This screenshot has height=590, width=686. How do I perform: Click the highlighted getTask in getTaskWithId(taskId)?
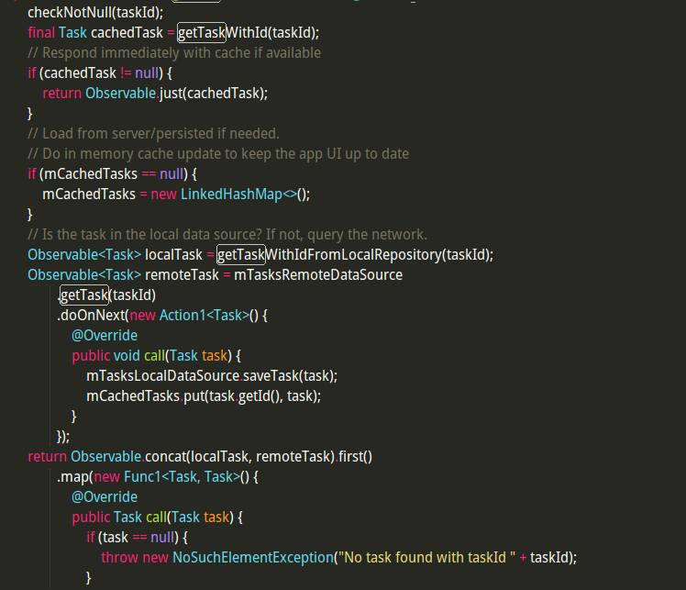201,32
